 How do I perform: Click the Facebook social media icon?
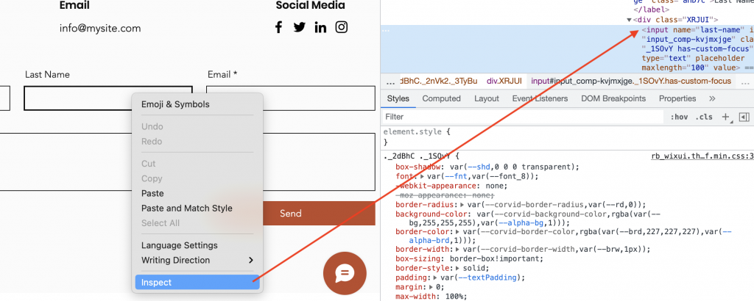click(x=278, y=28)
